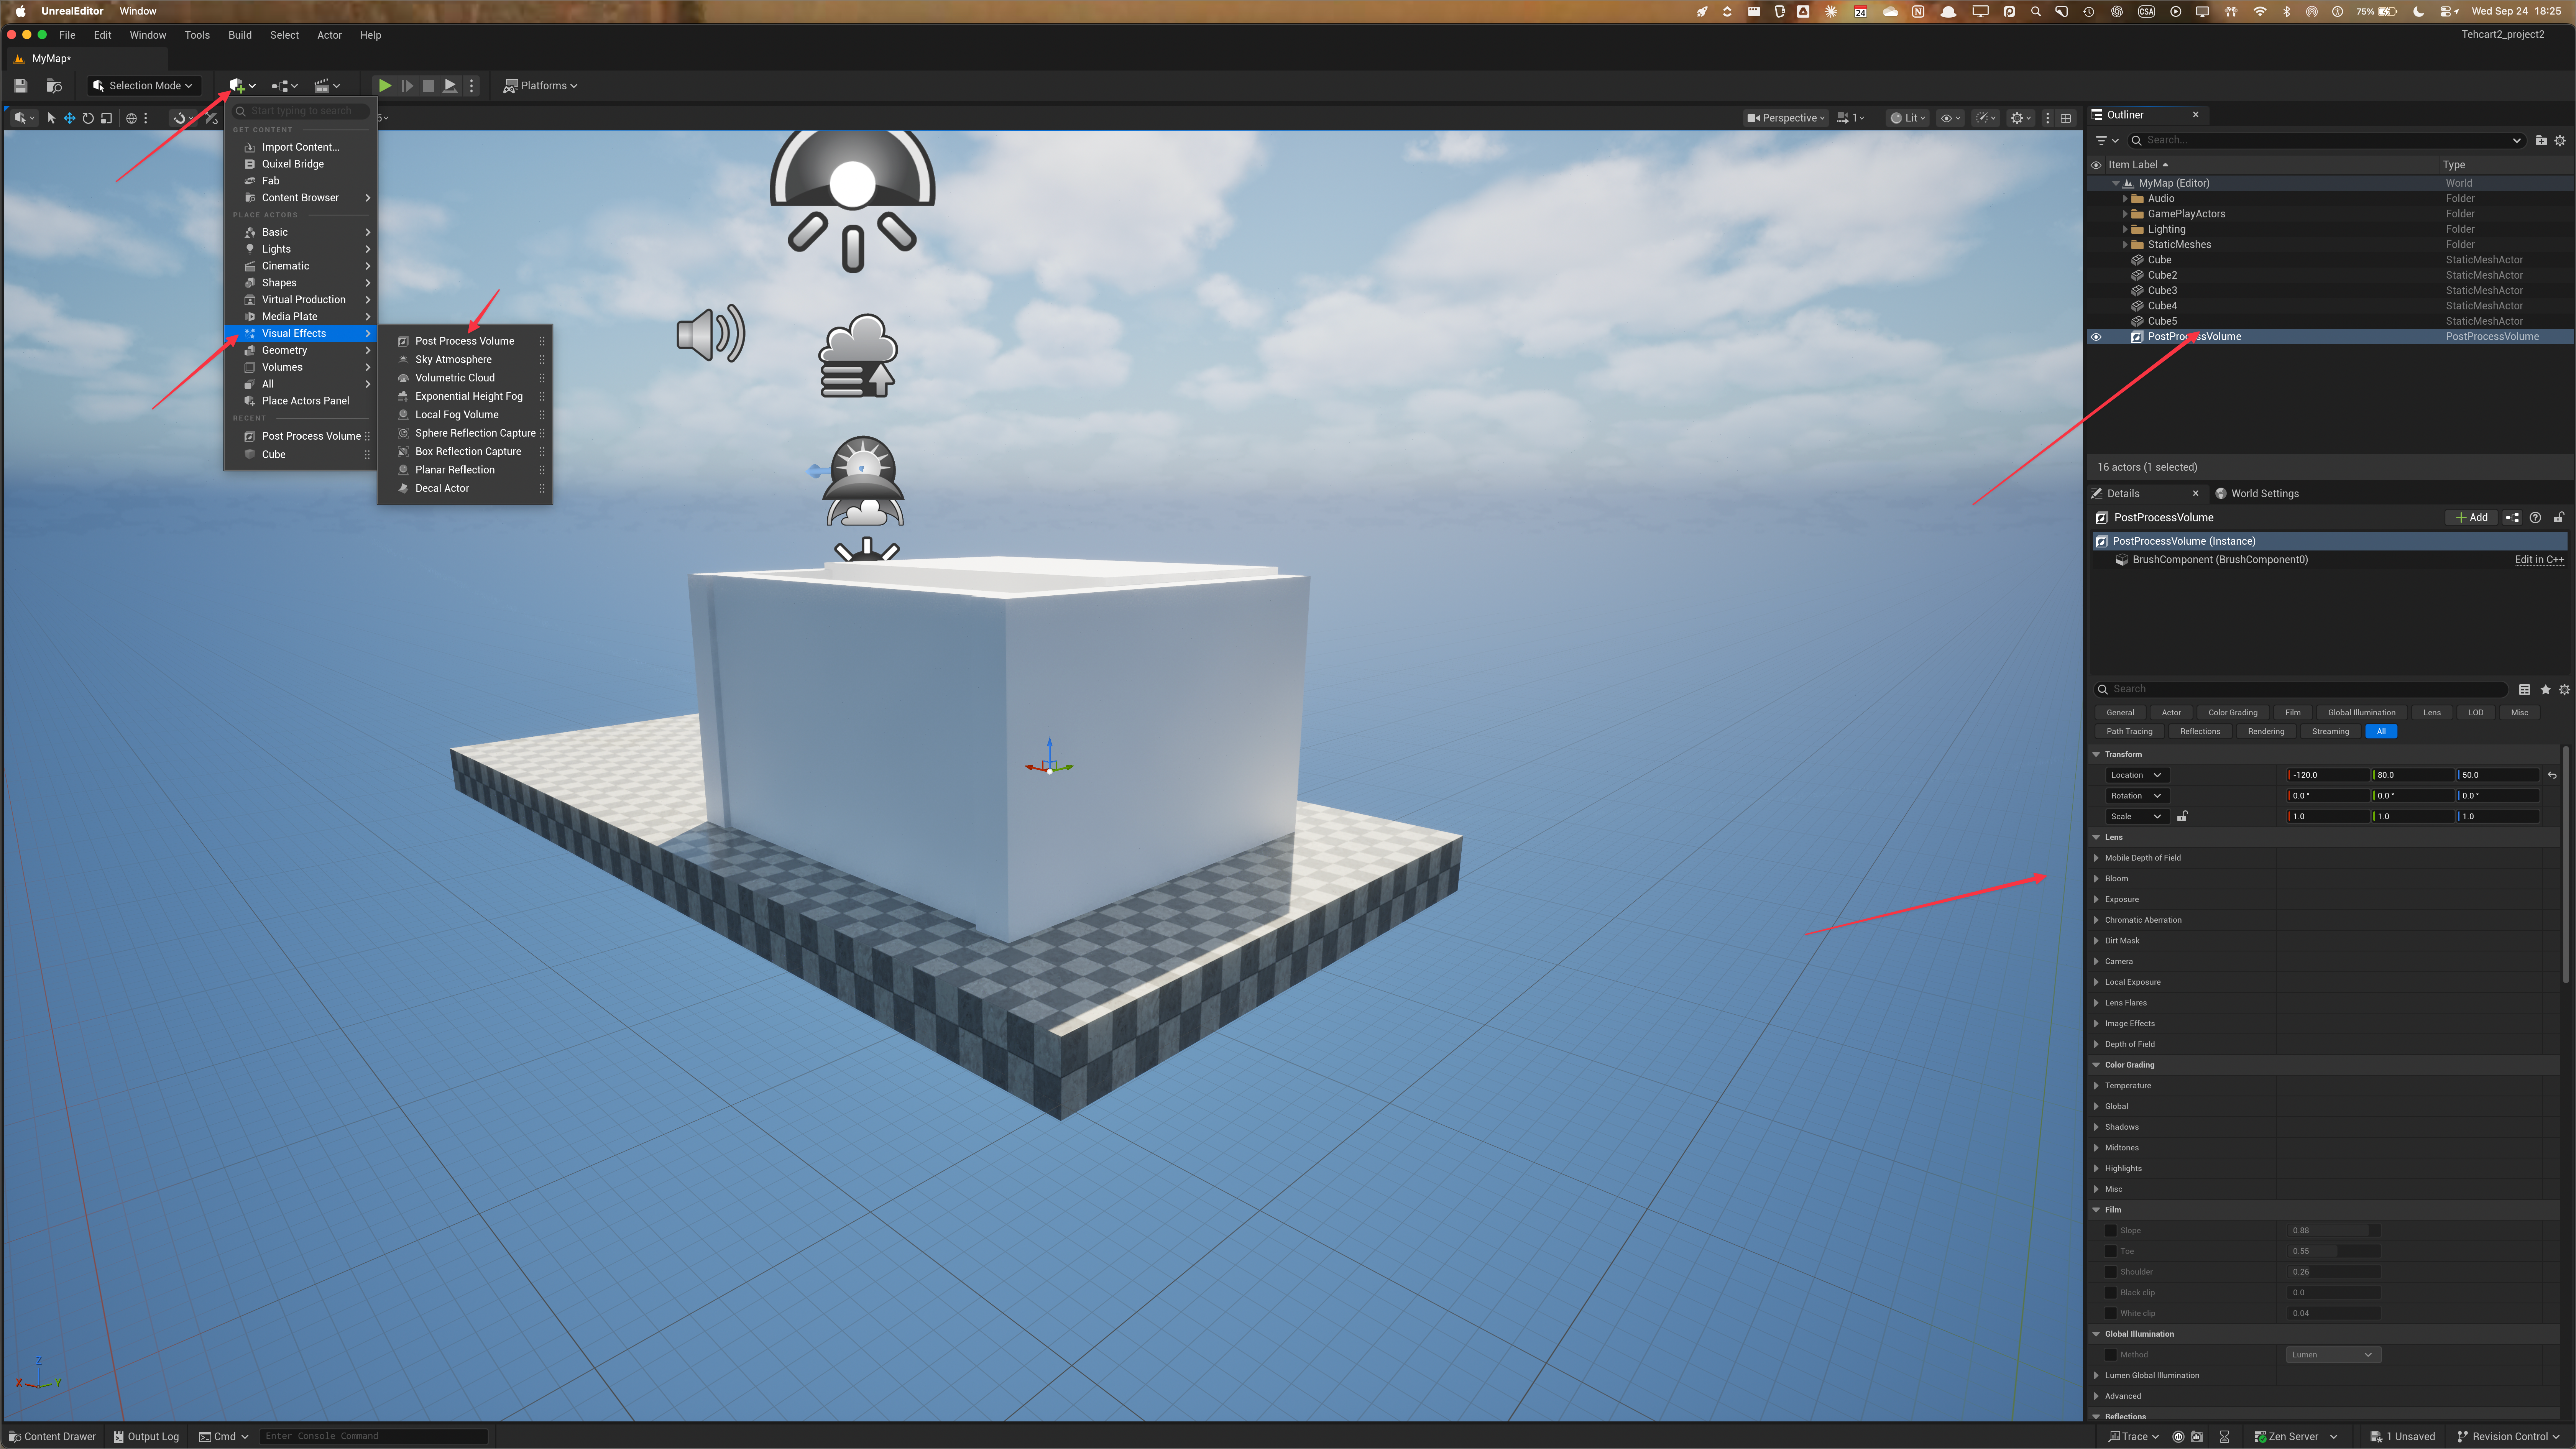Click the Add component button in Details
Screen dimensions: 2576x1449
[x=2471, y=518]
